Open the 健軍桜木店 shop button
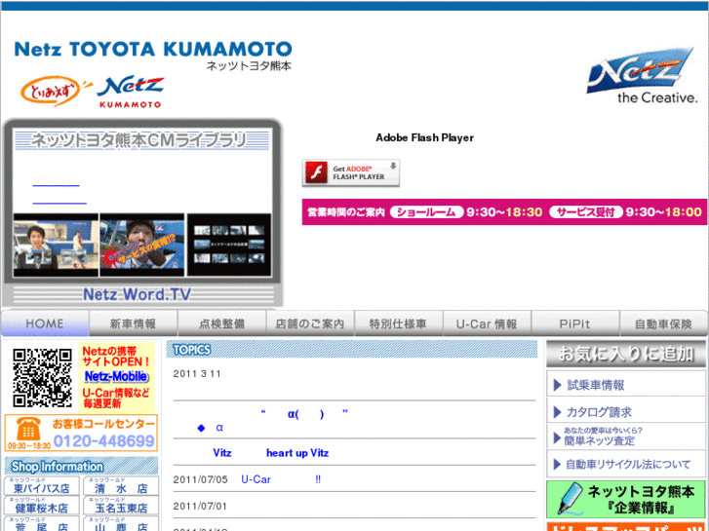The width and height of the screenshot is (709, 531). pyautogui.click(x=42, y=506)
